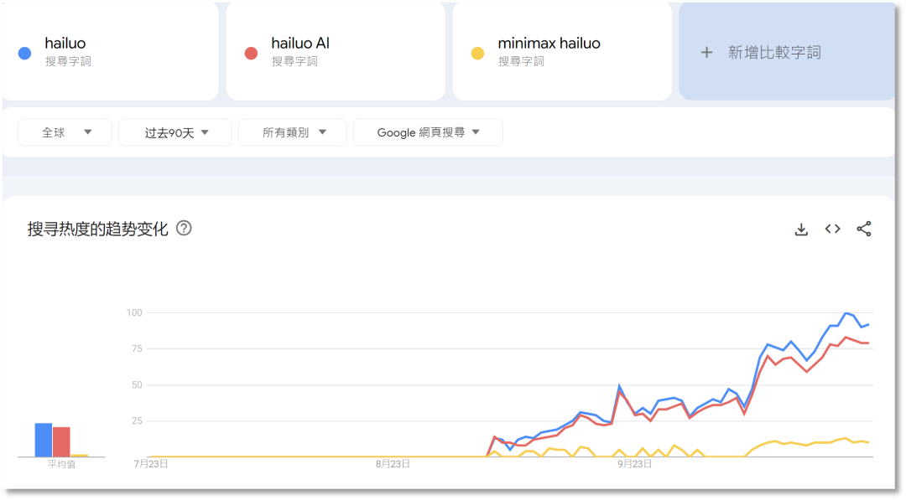Click the 8月23日 date label on chart
The image size is (906, 500).
click(x=393, y=463)
